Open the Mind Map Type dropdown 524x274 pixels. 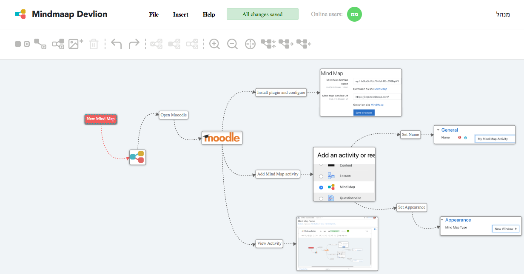pos(505,228)
